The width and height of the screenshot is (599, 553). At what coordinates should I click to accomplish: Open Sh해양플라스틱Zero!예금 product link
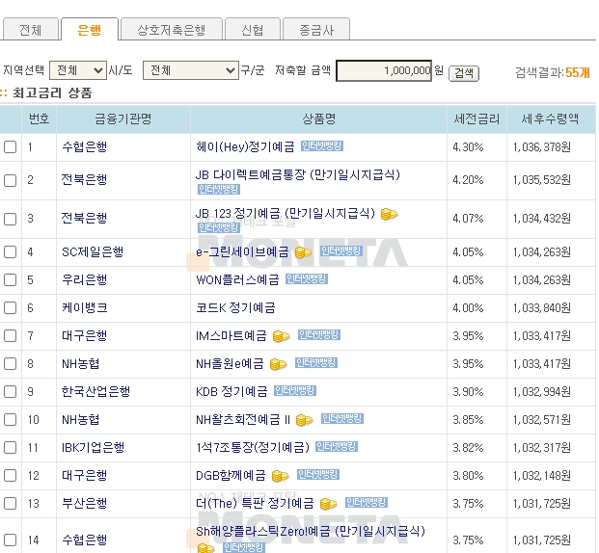(x=311, y=531)
